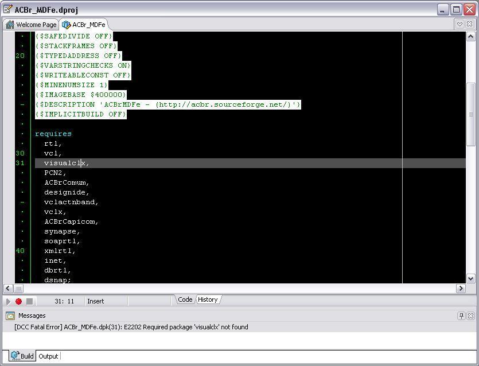Click gutter line number 20

(20, 56)
